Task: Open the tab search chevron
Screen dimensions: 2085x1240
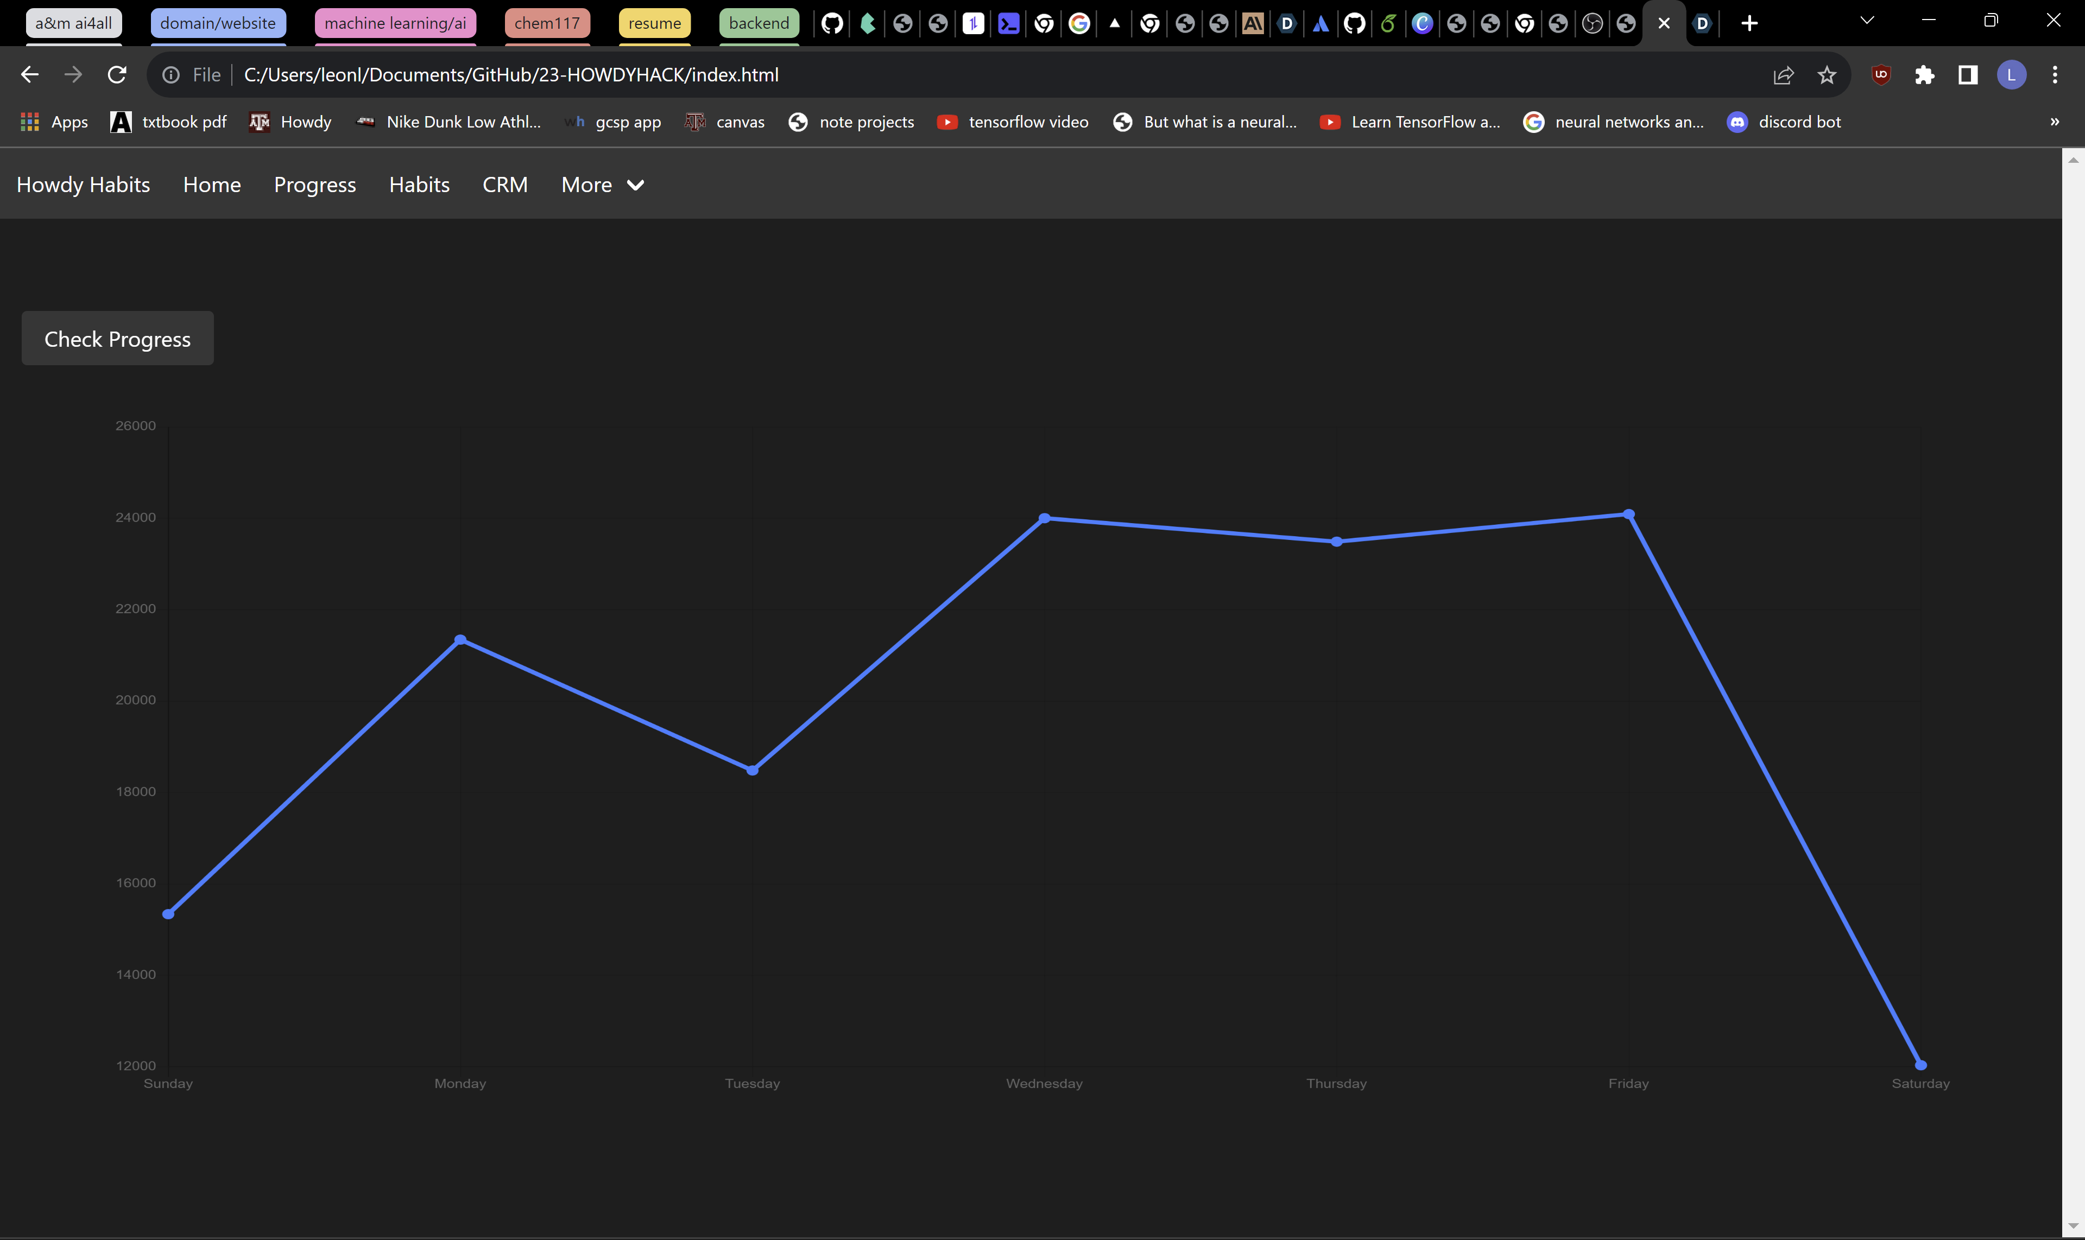Action: (x=1867, y=20)
